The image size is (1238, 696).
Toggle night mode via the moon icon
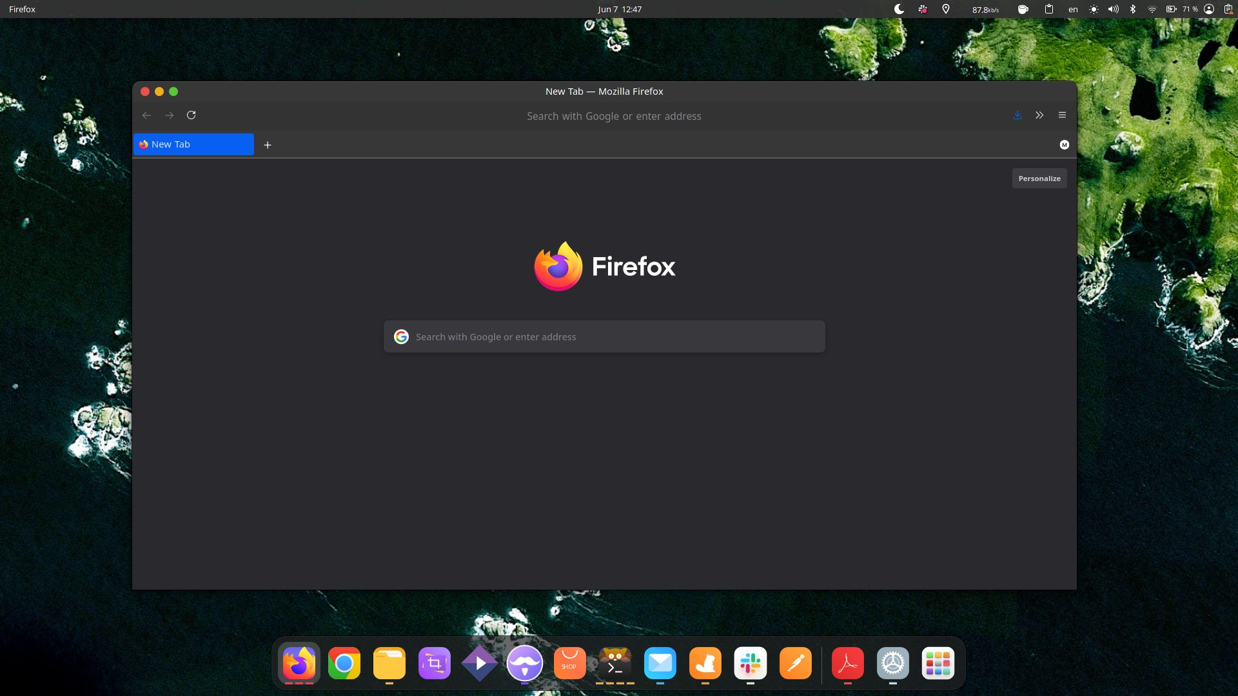click(x=898, y=9)
